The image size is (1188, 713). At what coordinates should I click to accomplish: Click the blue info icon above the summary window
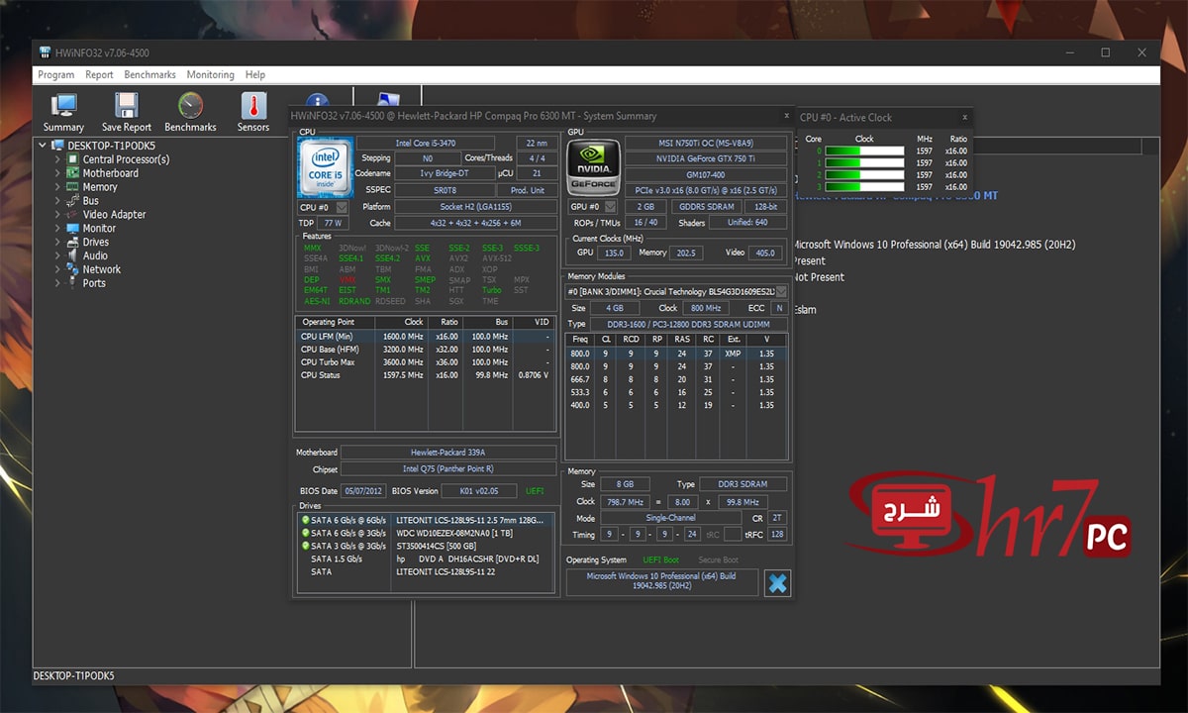pos(316,99)
